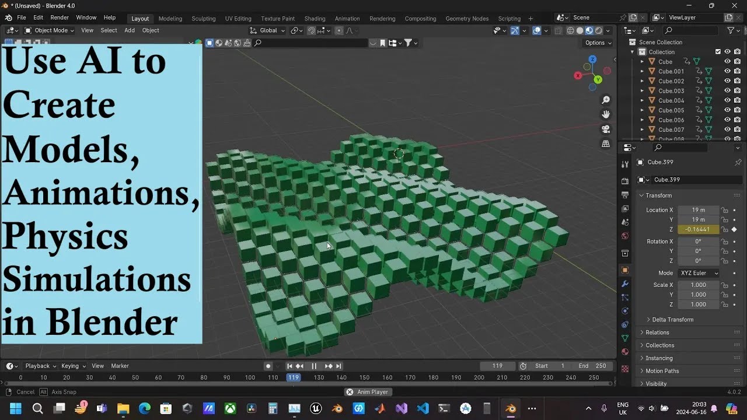Hide Cube.001 with its eye icon

point(727,71)
